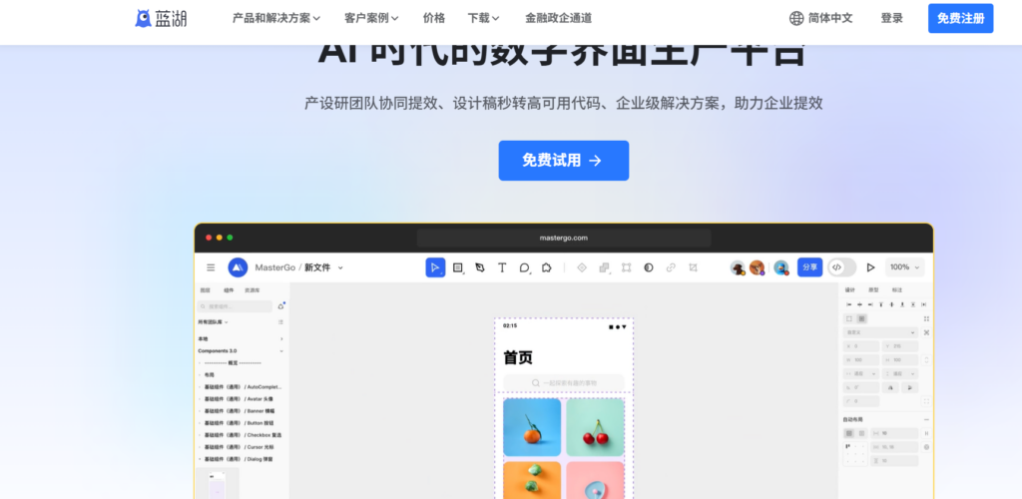Select the Move cursor tool
Image resolution: width=1022 pixels, height=499 pixels.
pyautogui.click(x=435, y=267)
